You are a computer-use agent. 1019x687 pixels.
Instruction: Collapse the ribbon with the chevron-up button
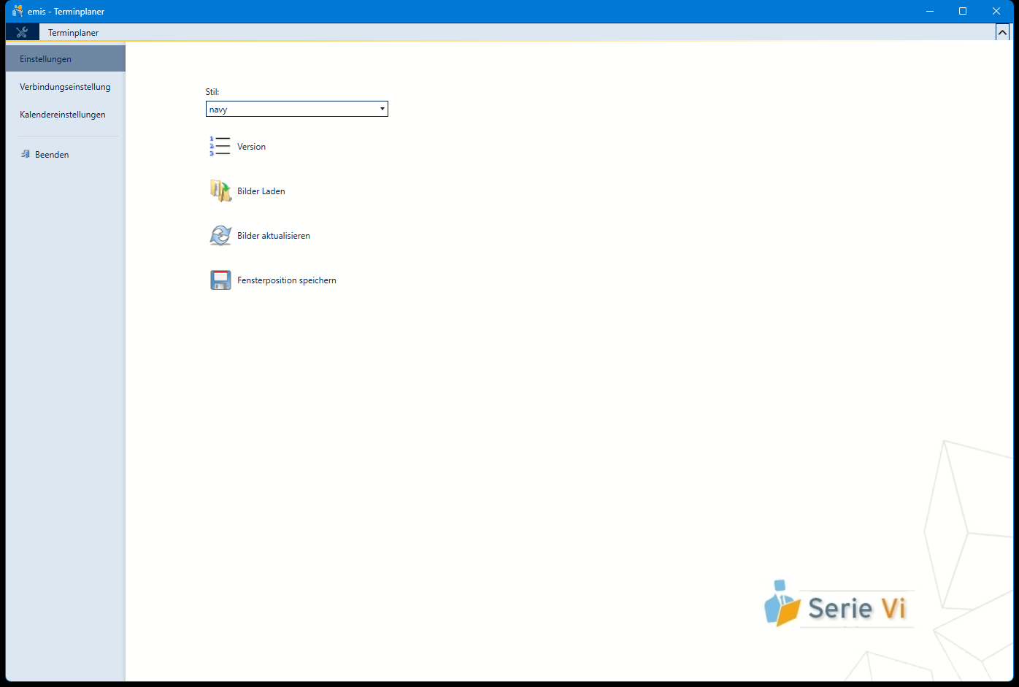tap(1002, 32)
